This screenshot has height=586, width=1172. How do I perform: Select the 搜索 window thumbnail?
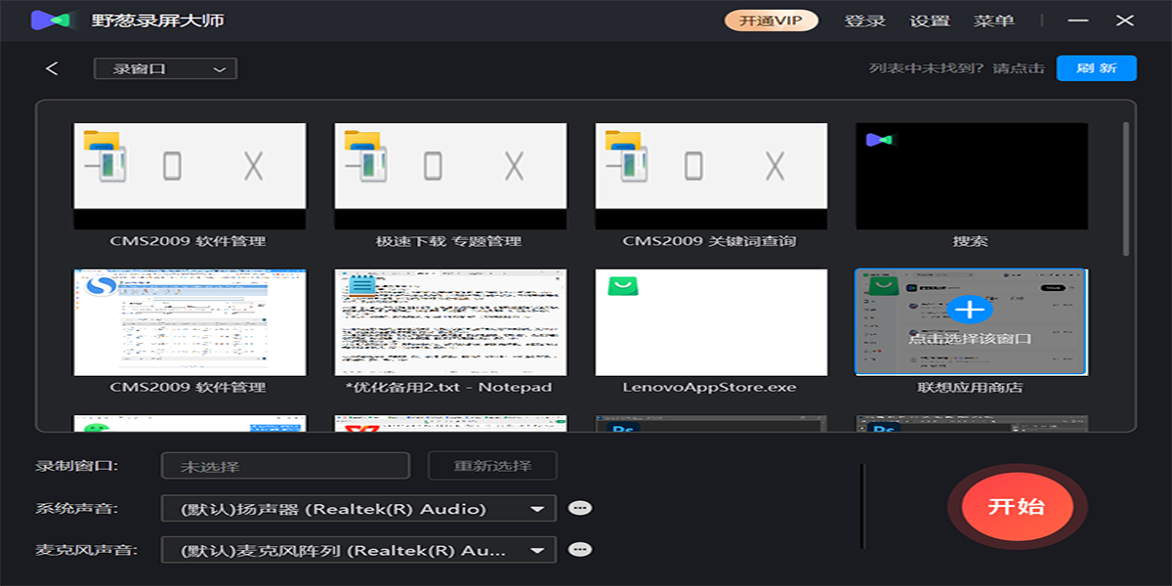coord(971,177)
